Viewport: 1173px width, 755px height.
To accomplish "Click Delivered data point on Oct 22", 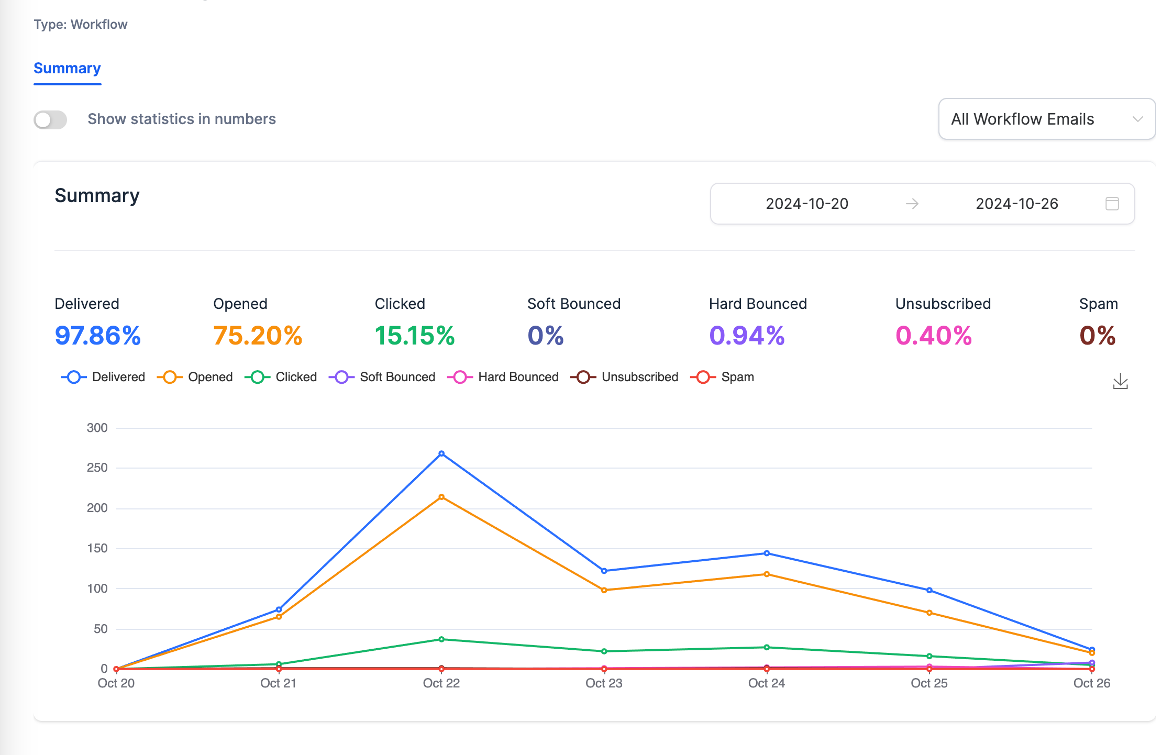I will click(441, 453).
